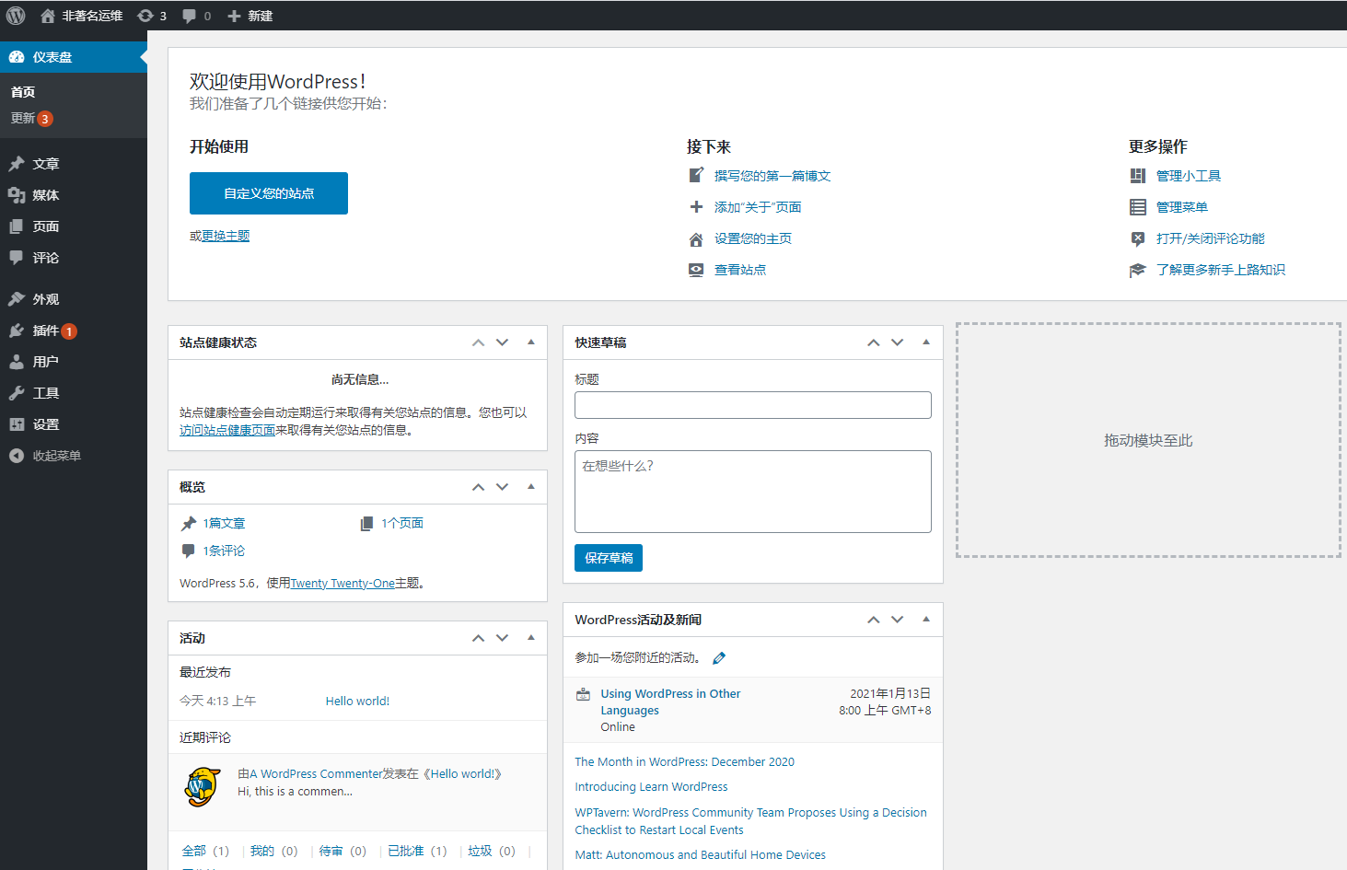Viewport: 1347px width, 870px height.
Task: Click the pencil icon beside nearby events text
Action: click(x=719, y=657)
